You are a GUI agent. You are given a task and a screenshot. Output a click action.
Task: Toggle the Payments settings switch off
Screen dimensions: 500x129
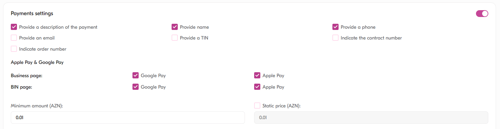click(482, 14)
